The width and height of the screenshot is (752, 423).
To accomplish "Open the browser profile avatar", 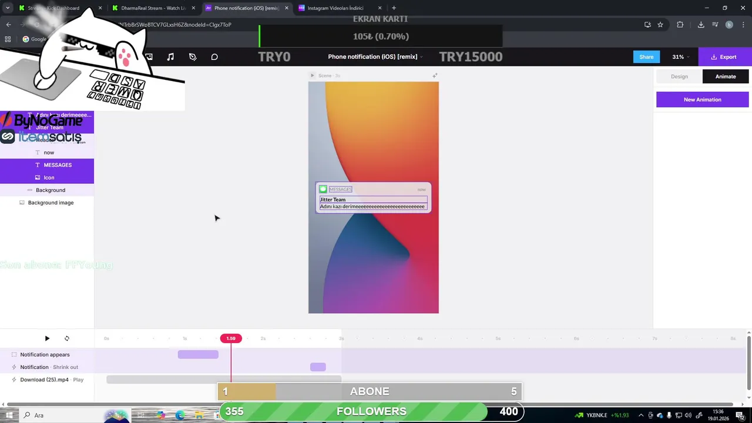I will click(729, 25).
